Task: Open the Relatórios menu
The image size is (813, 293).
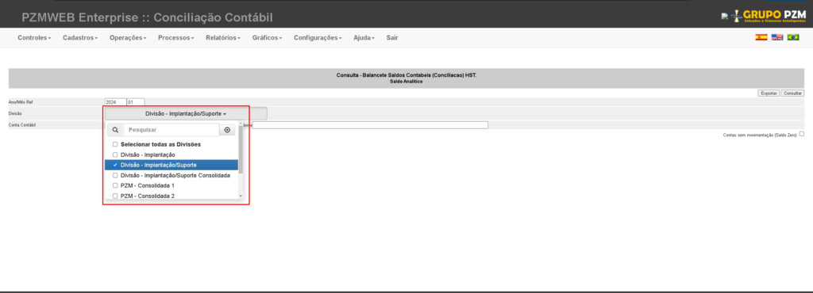Action: pos(223,38)
